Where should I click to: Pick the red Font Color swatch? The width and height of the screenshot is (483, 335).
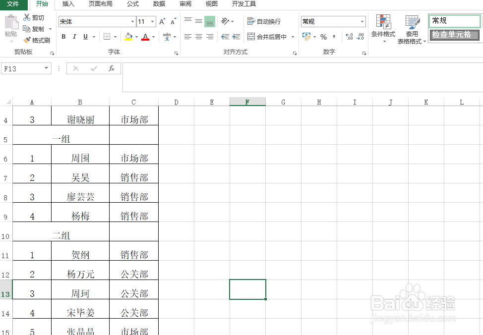145,37
